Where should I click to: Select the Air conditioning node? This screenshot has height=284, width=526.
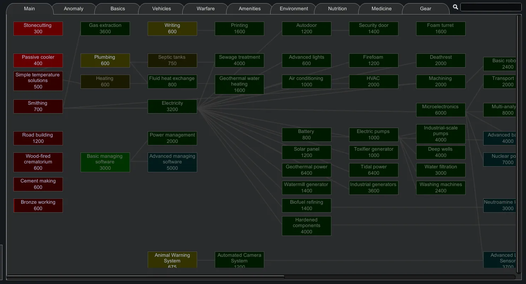307,82
